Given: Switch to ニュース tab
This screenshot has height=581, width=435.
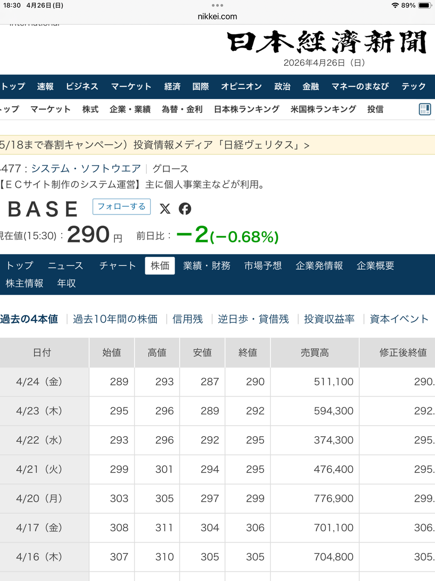Looking at the screenshot, I should pos(66,266).
